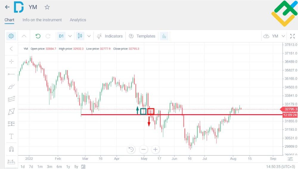Open the Analytics tab
Image resolution: width=298 pixels, height=169 pixels.
[78, 20]
